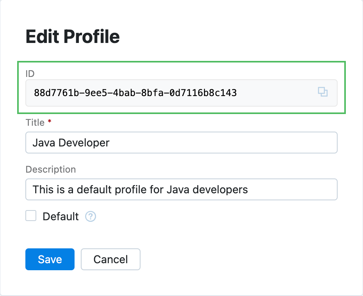Cancel editing the profile

(x=110, y=259)
